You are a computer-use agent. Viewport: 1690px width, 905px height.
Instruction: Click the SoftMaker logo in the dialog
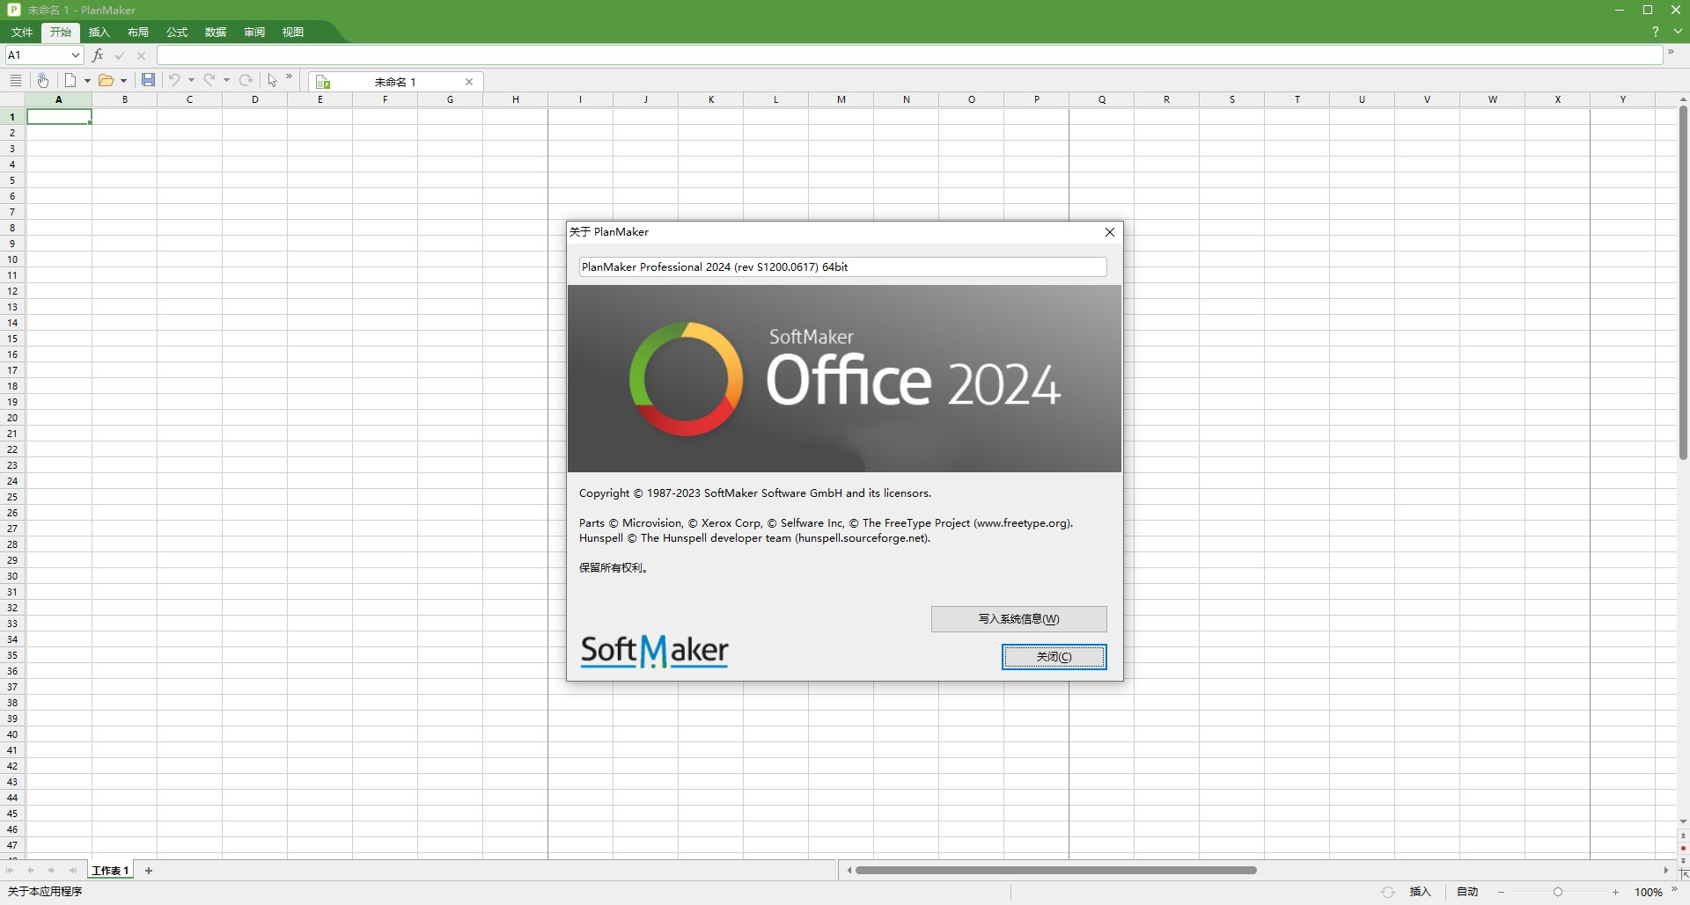pos(654,651)
